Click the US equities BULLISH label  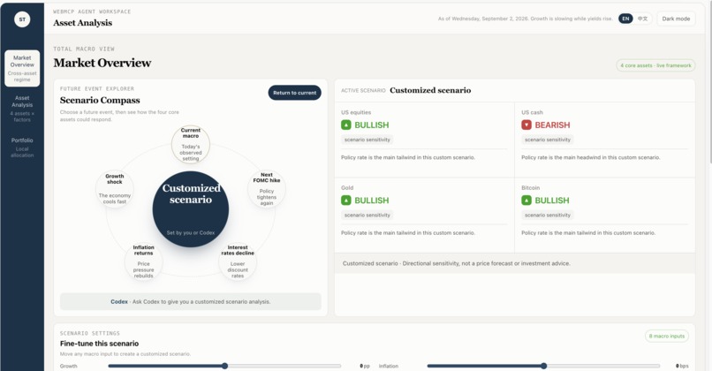pyautogui.click(x=371, y=125)
